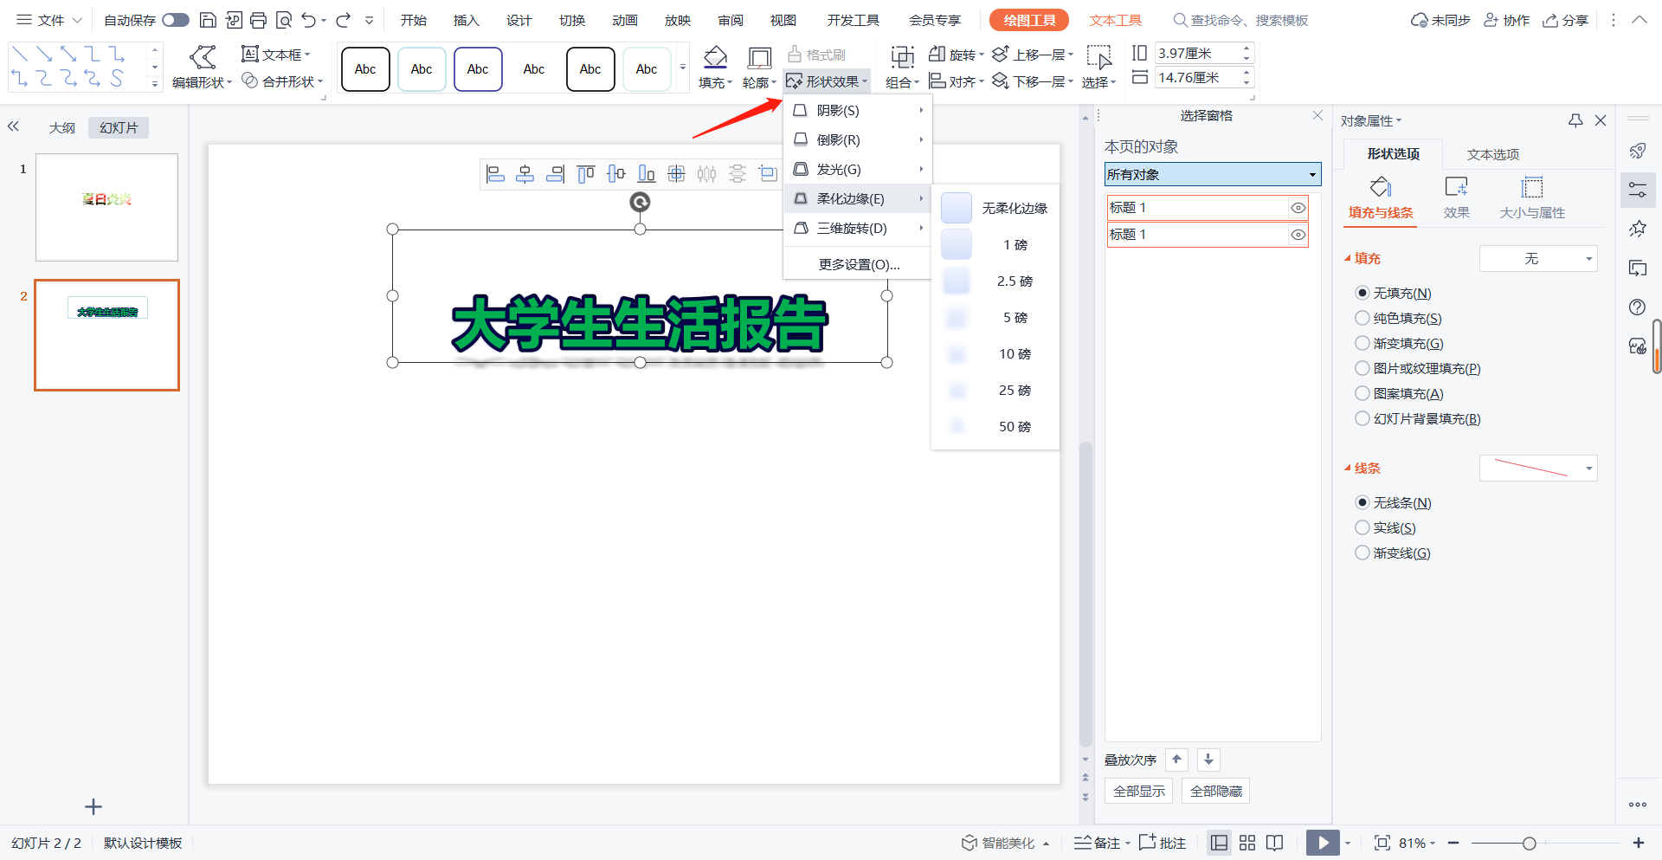The image size is (1662, 860).
Task: Click the save document icon
Action: tap(208, 20)
